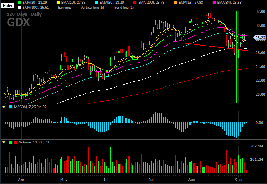The image size is (267, 184).
Task: Click the 101.2M volume axis label
Action: (257, 160)
